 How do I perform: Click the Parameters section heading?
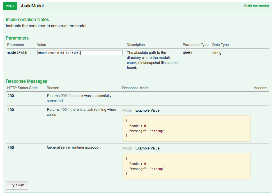(x=17, y=38)
